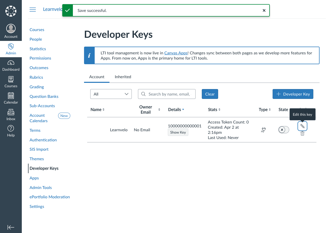This screenshot has width=332, height=233.
Task: Click the LTI key type icon in the table
Action: pos(263,130)
